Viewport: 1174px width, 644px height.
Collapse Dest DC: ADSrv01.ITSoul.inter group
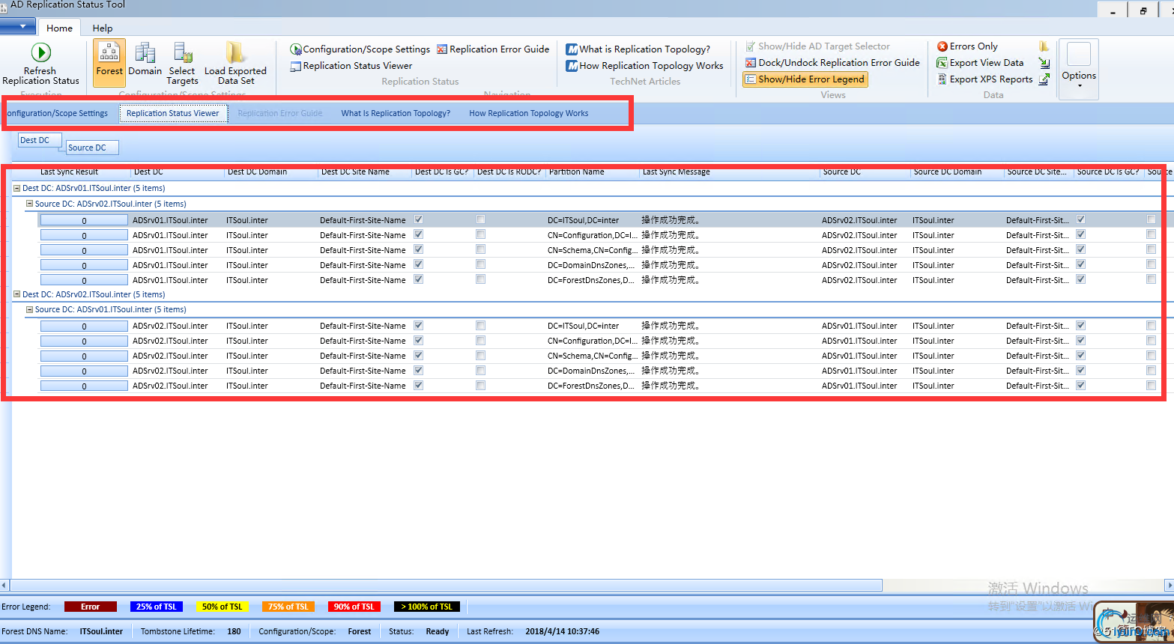click(x=16, y=189)
